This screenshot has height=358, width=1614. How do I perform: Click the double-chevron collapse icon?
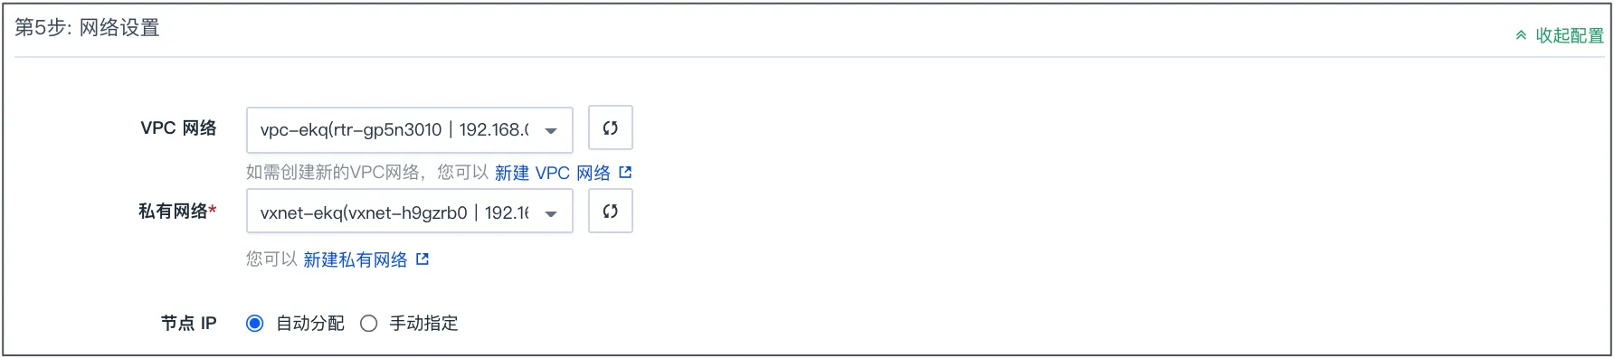tap(1521, 36)
